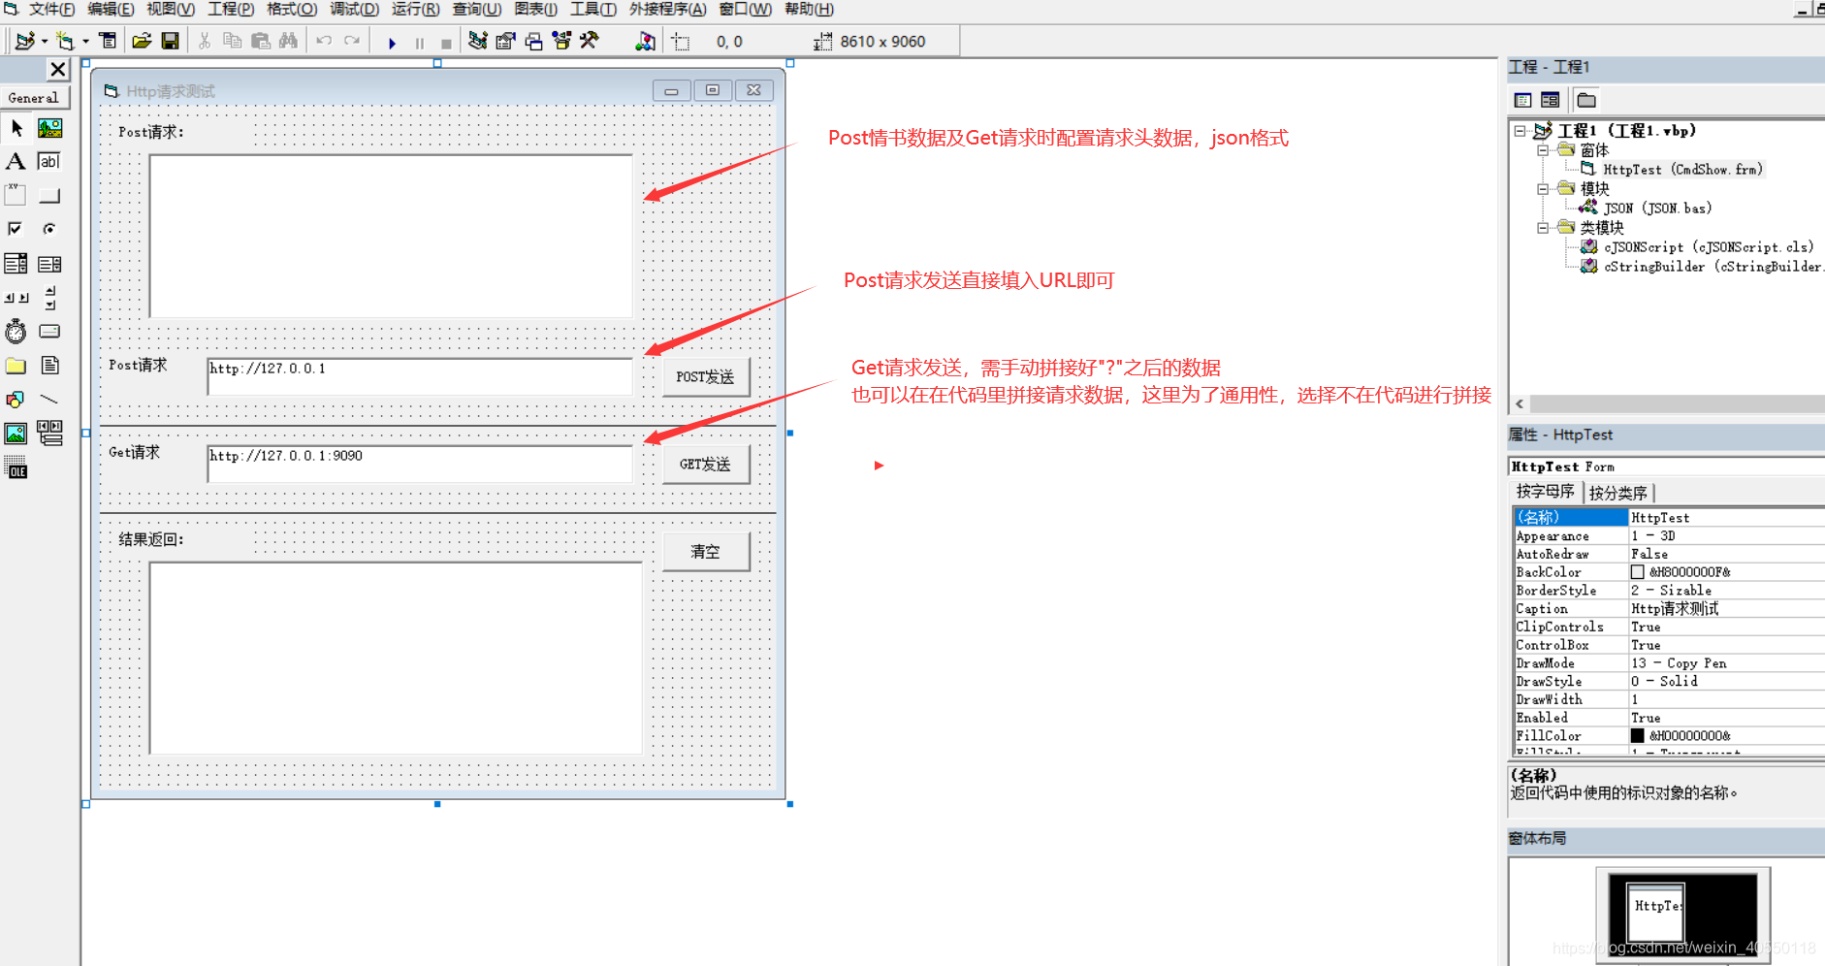Viewport: 1825px width, 966px height.
Task: Click the POST发送 button on form
Action: click(x=706, y=377)
